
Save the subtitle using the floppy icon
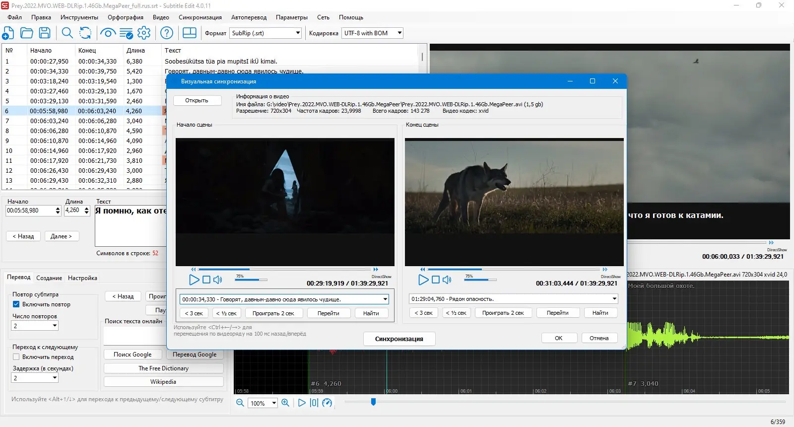pyautogui.click(x=45, y=33)
